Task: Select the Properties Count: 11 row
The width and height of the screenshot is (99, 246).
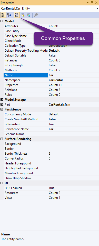Action: click(x=51, y=85)
